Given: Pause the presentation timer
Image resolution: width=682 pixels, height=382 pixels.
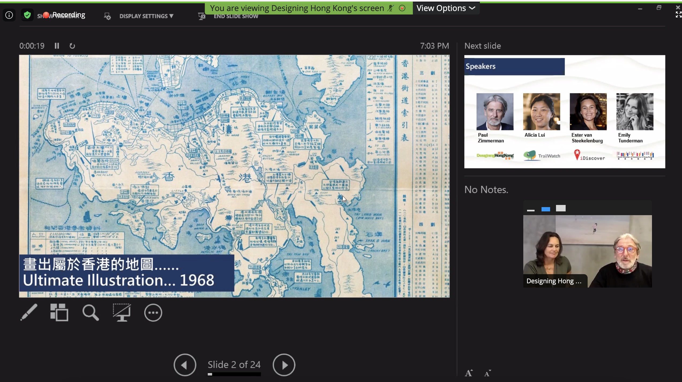Looking at the screenshot, I should [57, 46].
